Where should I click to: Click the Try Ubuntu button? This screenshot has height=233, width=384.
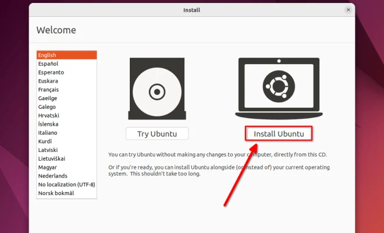157,133
